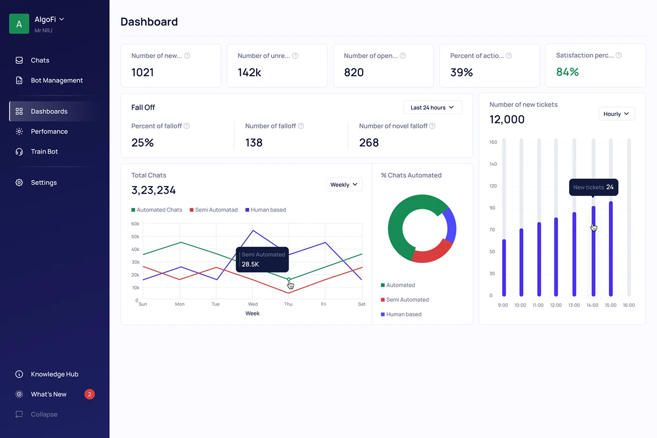This screenshot has width=657, height=438.
Task: Open Train Bot menu item
Action: (x=45, y=152)
